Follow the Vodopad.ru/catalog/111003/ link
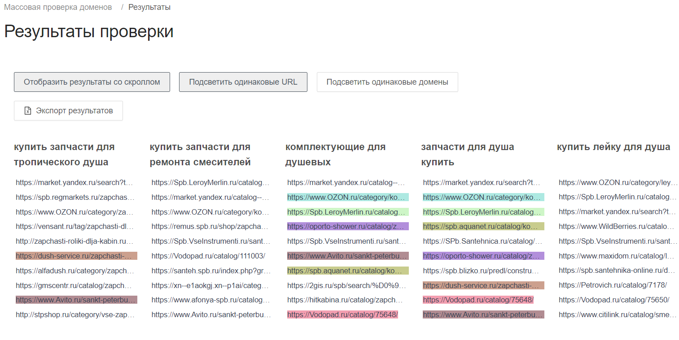 click(208, 256)
